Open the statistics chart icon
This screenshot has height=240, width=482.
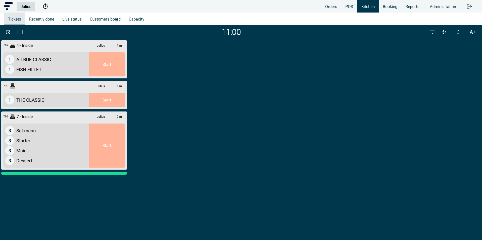pos(20,32)
